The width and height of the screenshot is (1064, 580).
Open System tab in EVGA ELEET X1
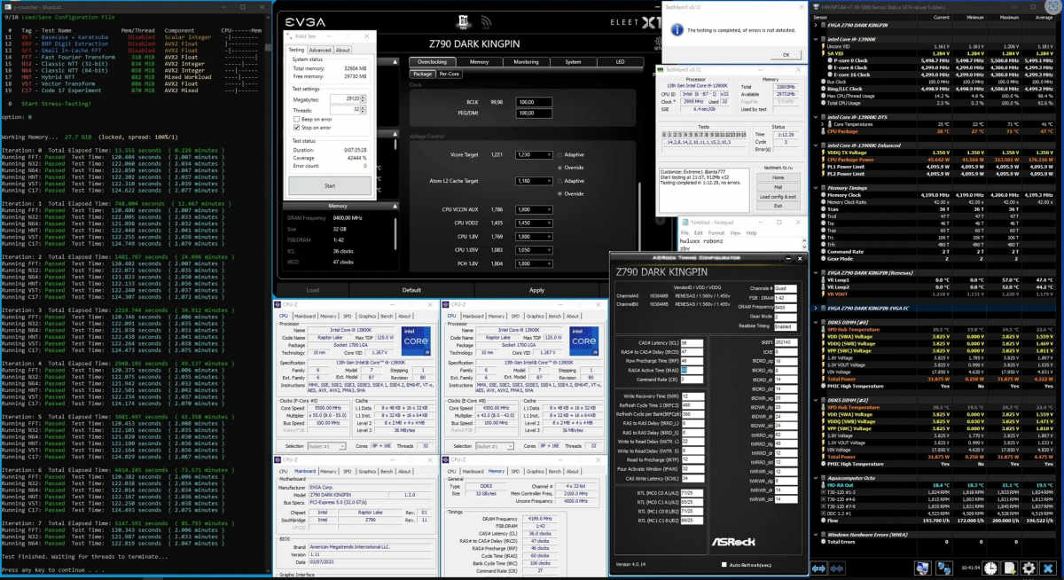point(573,62)
